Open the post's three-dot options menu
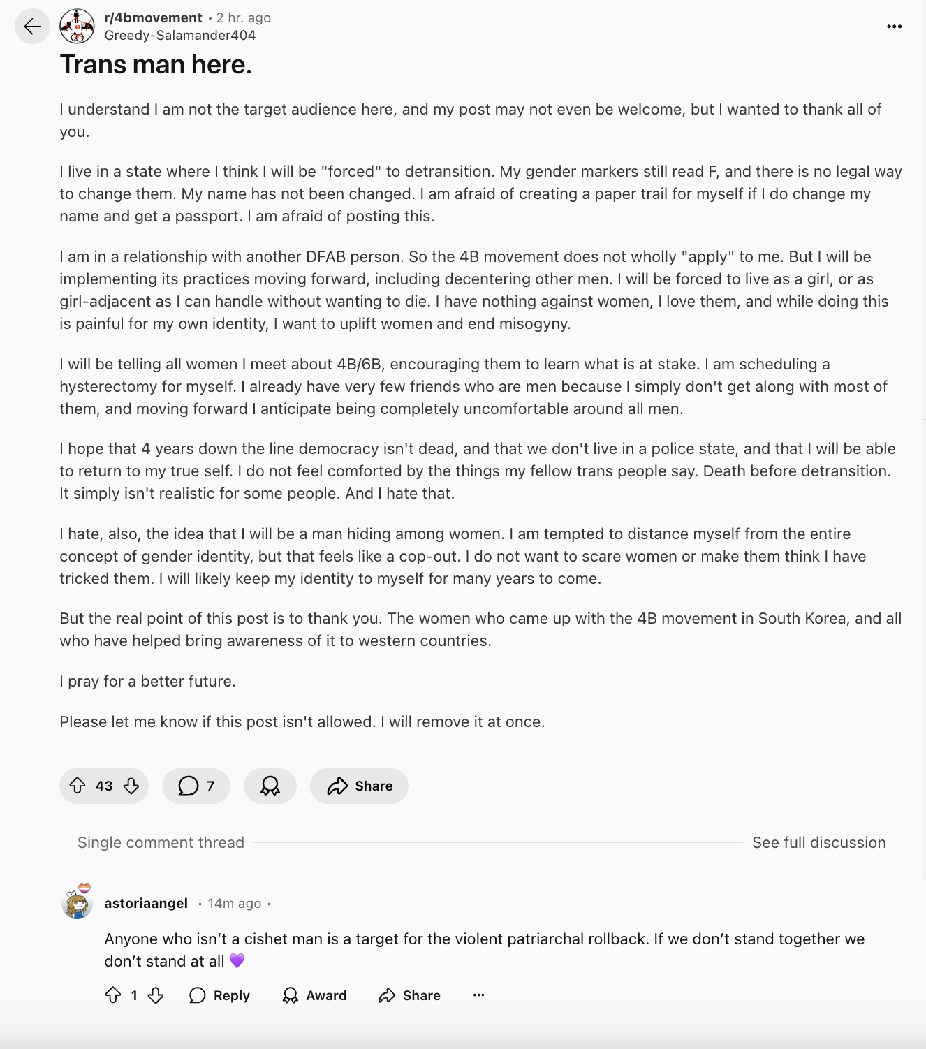This screenshot has width=926, height=1049. [894, 27]
